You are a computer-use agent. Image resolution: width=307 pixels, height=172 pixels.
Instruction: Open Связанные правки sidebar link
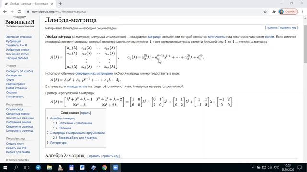(x=18, y=114)
